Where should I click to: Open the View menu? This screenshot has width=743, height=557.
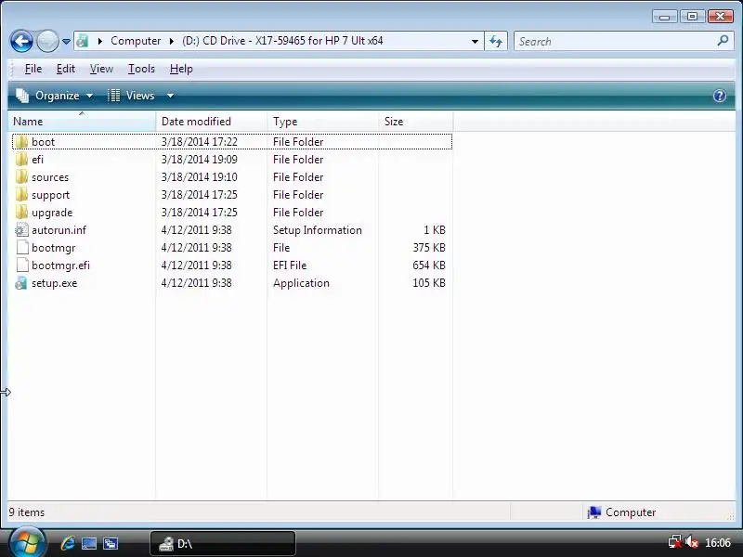click(x=101, y=69)
